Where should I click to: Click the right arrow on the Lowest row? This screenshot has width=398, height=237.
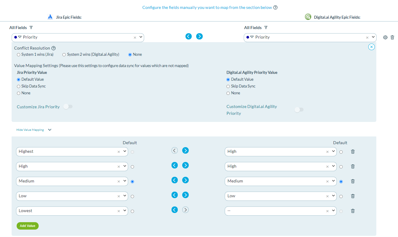coord(185,210)
